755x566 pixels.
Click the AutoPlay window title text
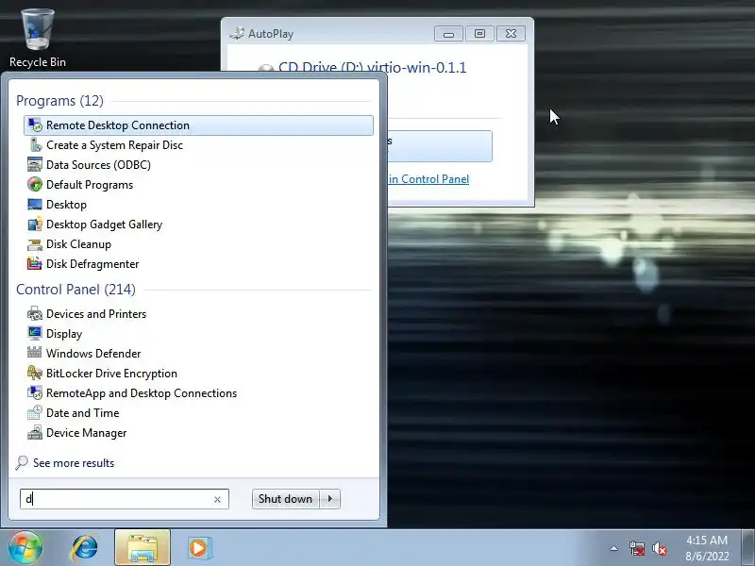tap(271, 34)
